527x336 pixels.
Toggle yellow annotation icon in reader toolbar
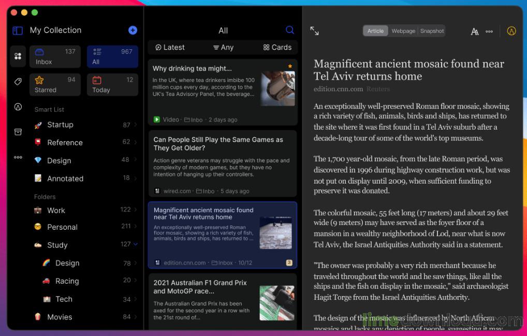coord(511,31)
